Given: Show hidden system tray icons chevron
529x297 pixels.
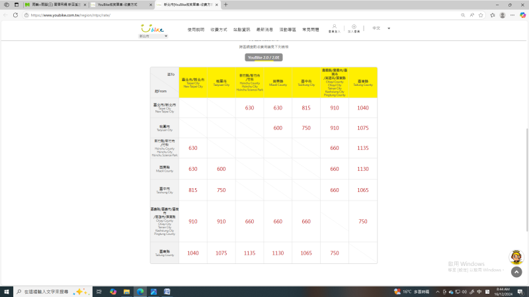Looking at the screenshot, I should click(438, 292).
